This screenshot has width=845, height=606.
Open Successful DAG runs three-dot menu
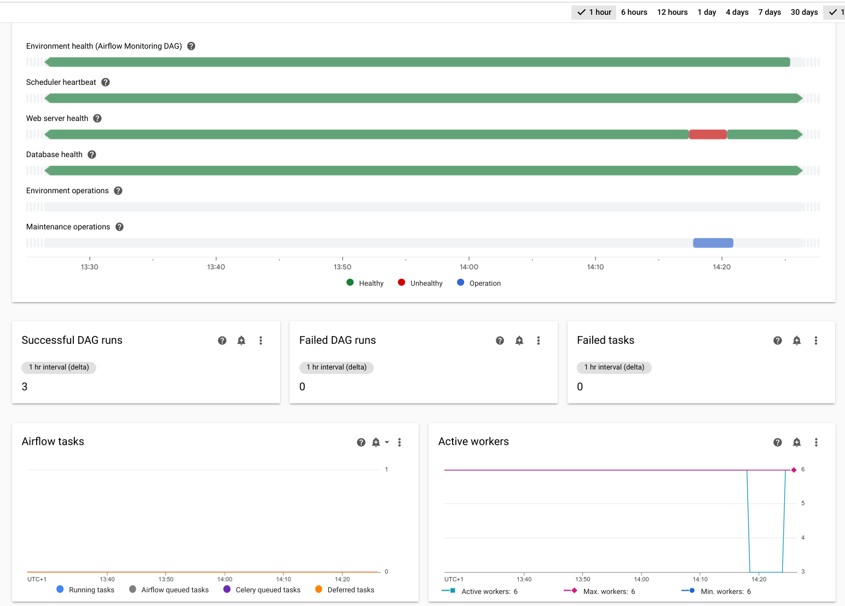click(261, 340)
